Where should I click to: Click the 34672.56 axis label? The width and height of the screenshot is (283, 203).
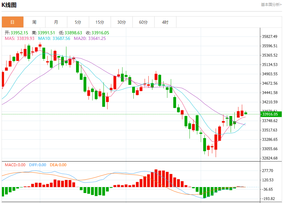[270, 83]
